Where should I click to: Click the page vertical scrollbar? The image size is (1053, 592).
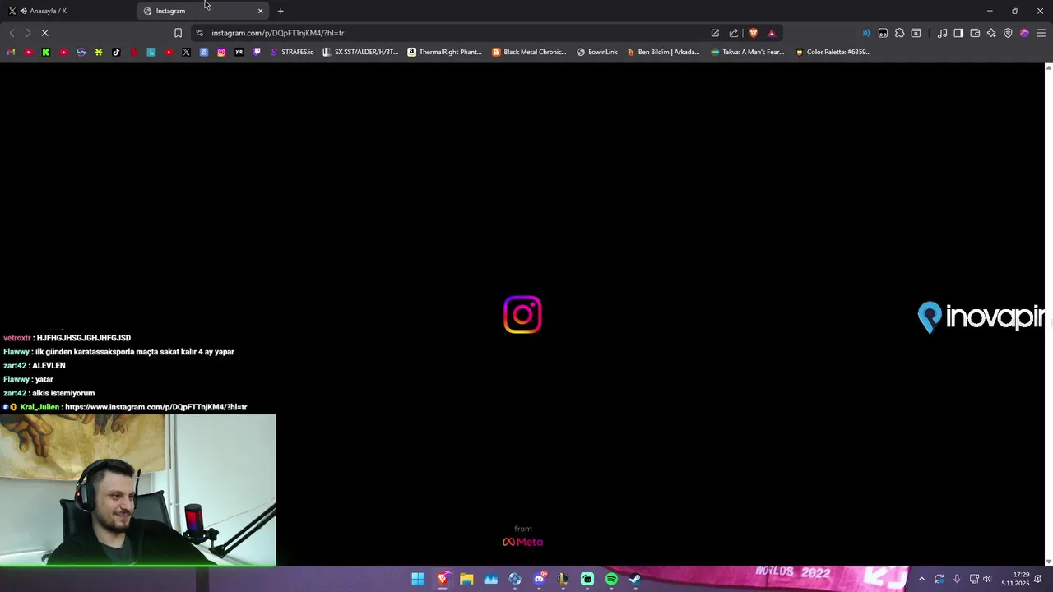click(1048, 314)
